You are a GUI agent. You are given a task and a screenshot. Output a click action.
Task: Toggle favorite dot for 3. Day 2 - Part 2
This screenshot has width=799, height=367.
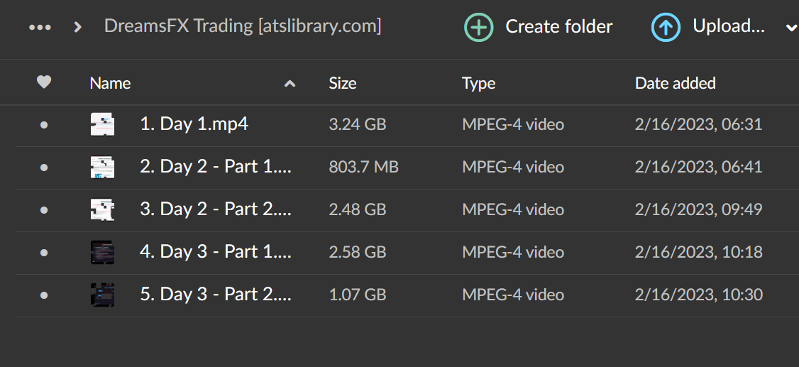(x=44, y=210)
